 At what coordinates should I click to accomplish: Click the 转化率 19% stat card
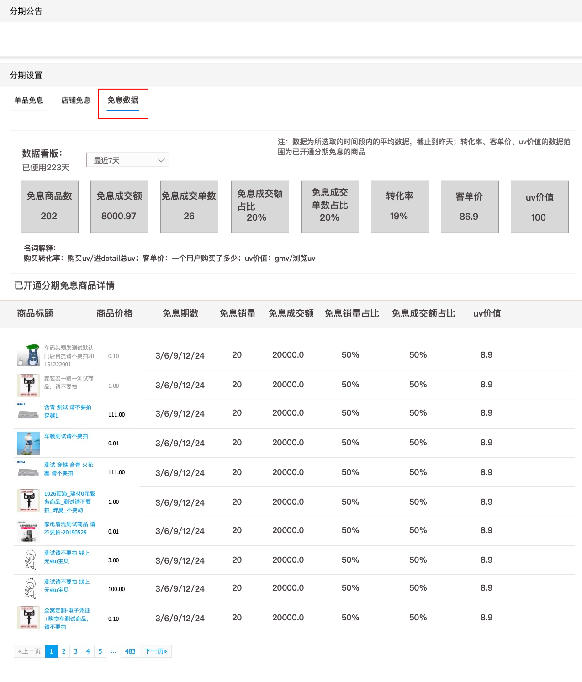[x=400, y=207]
